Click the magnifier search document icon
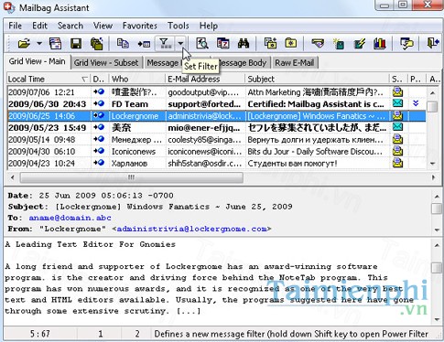Image resolution: width=444 pixels, height=342 pixels. coord(202,44)
